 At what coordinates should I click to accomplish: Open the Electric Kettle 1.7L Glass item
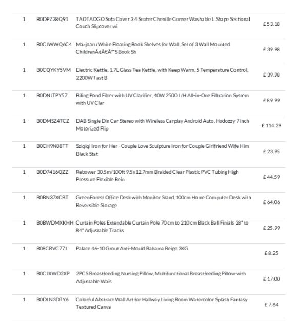[162, 73]
